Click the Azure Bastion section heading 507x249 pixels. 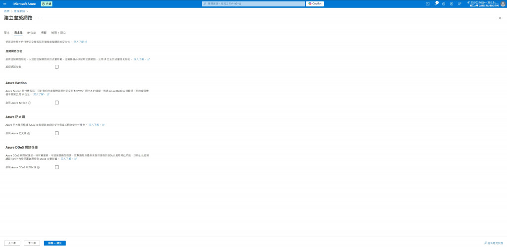(16, 83)
